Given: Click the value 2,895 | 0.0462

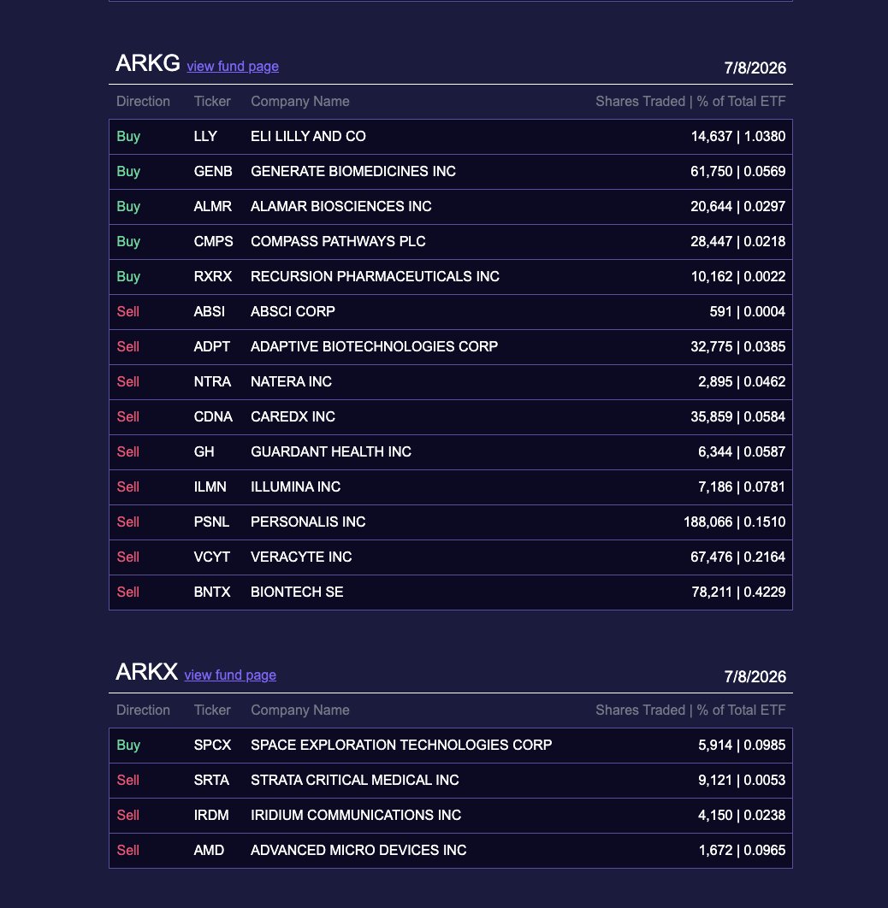Looking at the screenshot, I should point(742,381).
